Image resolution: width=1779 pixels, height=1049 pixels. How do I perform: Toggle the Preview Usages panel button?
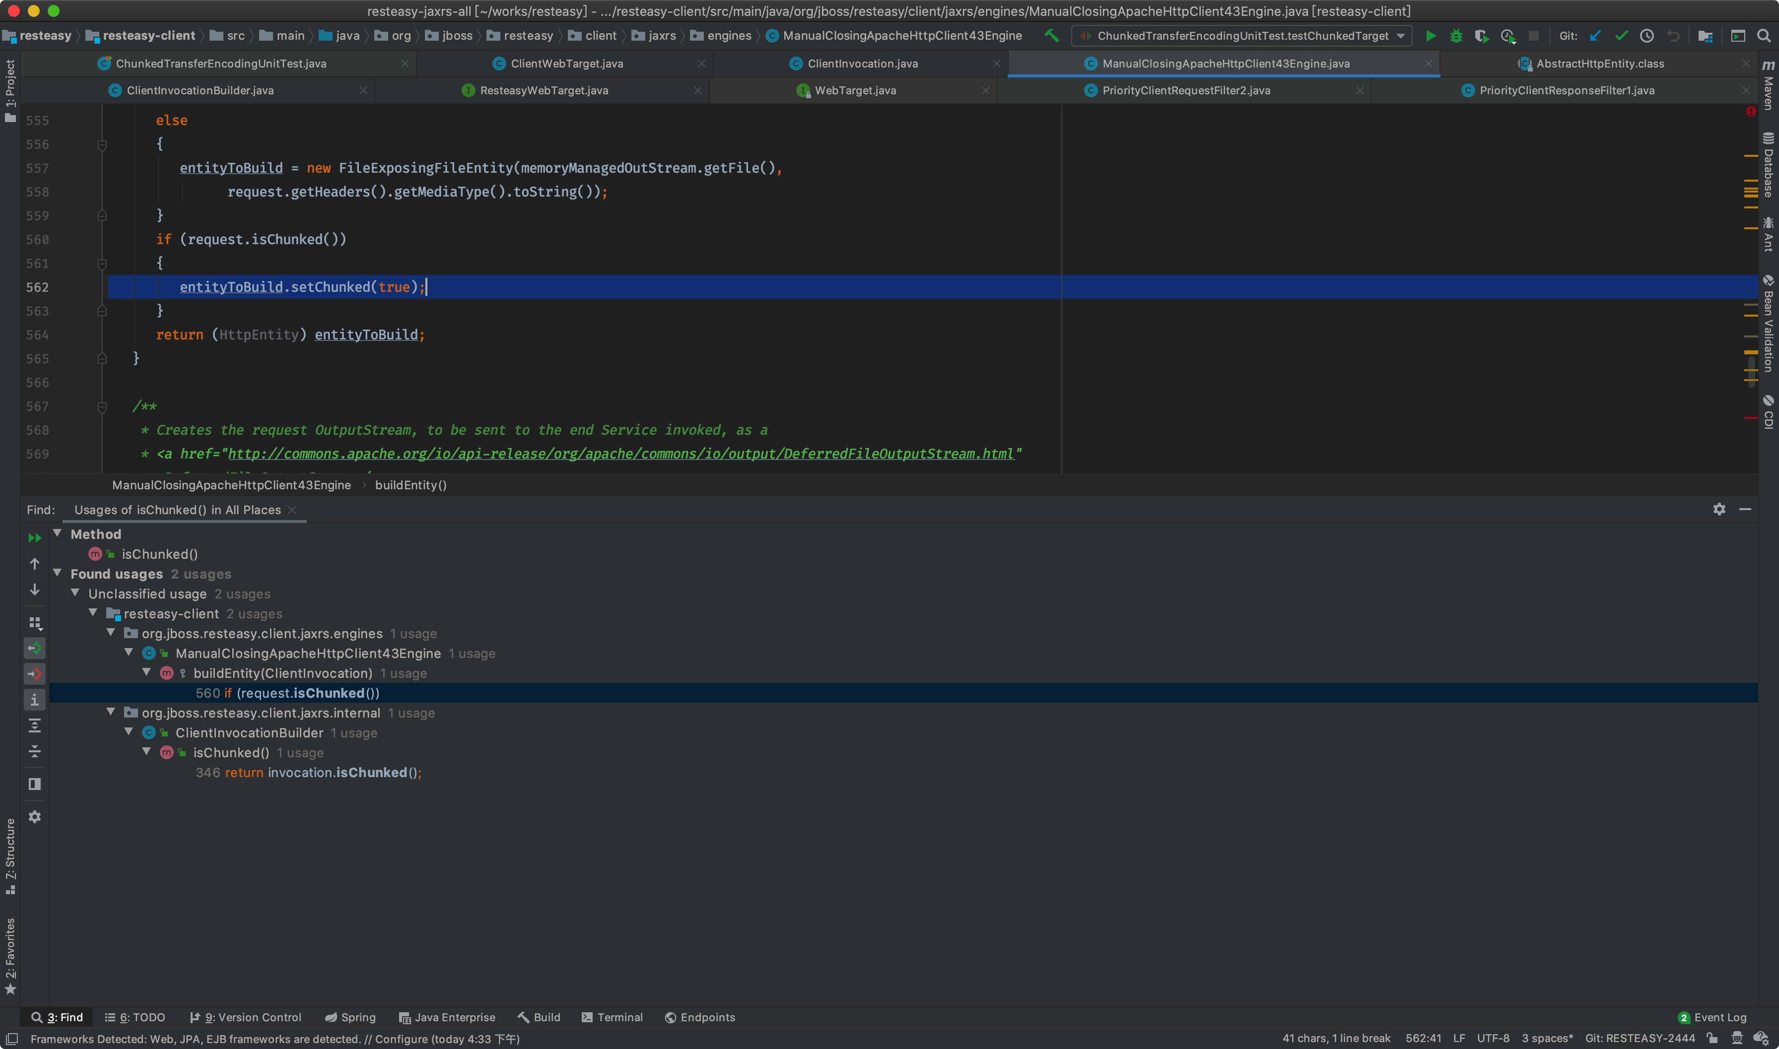pos(35,784)
